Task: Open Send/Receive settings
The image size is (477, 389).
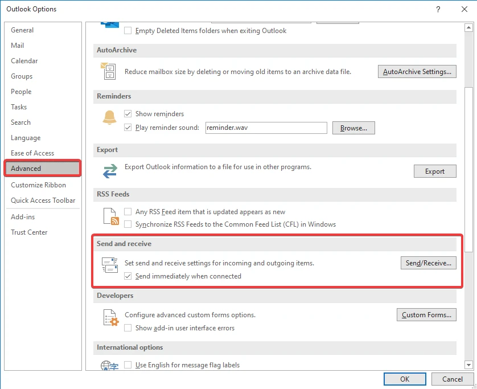Action: (428, 263)
